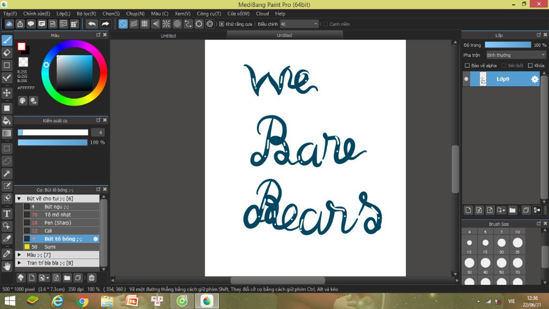Click the export/share icon in toolbar

(x=20, y=24)
